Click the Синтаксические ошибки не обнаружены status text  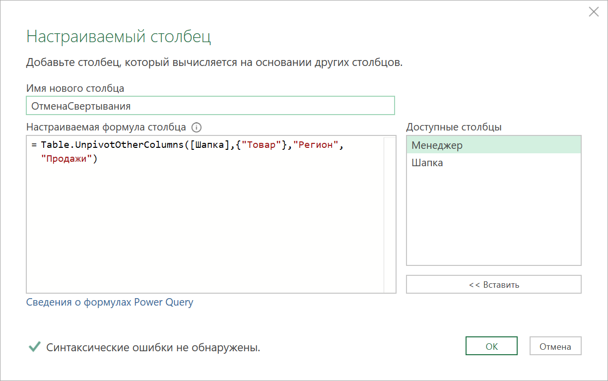(x=153, y=348)
